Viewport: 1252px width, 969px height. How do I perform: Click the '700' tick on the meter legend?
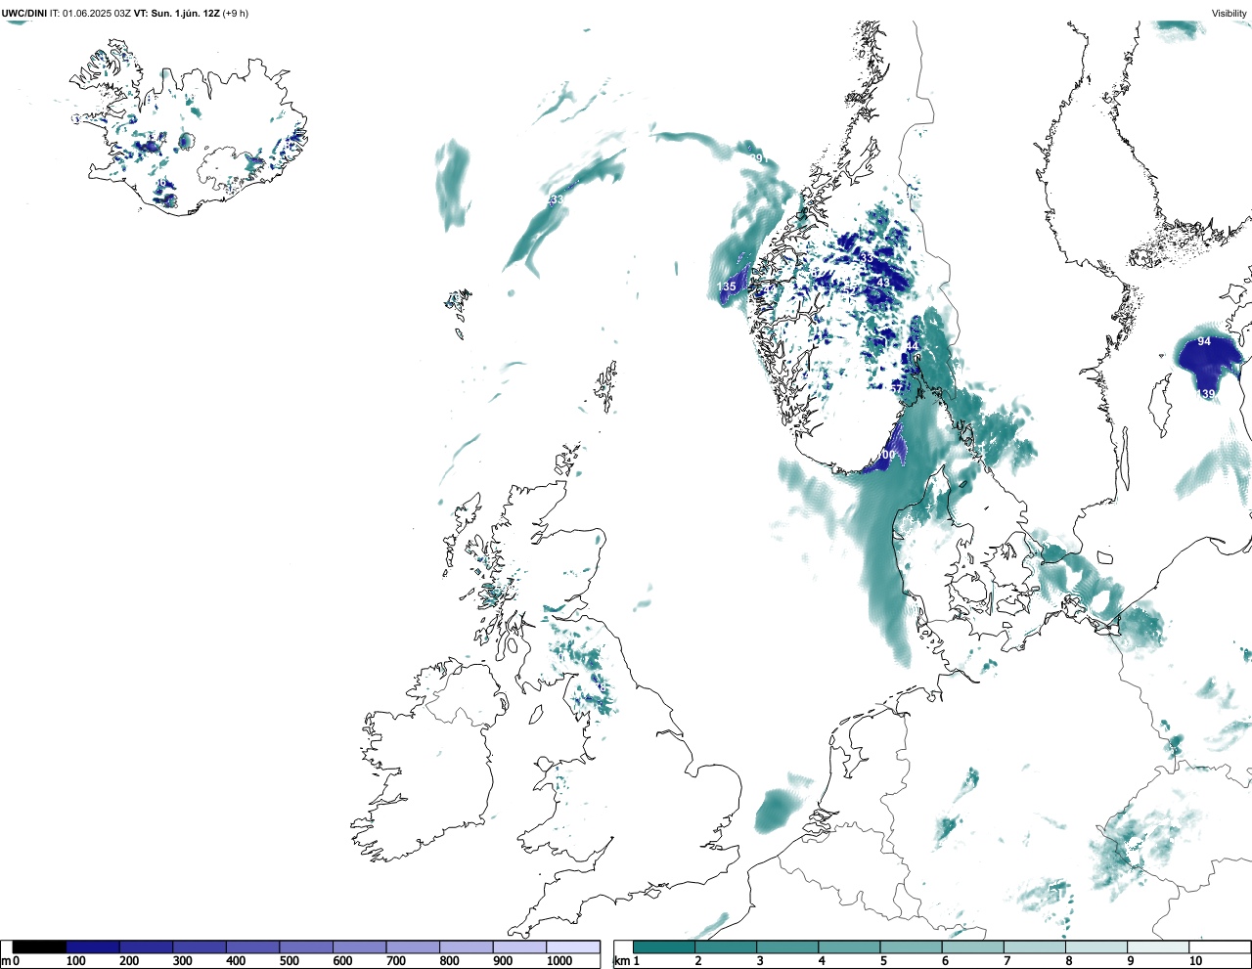click(x=396, y=961)
